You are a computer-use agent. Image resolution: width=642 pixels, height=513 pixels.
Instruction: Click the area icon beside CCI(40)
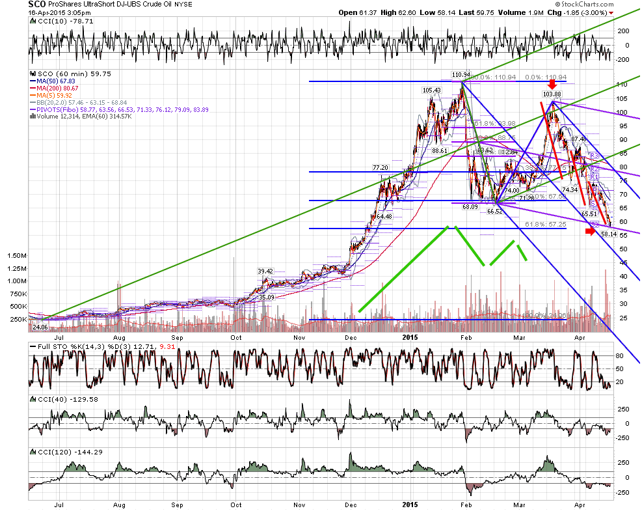click(x=33, y=400)
